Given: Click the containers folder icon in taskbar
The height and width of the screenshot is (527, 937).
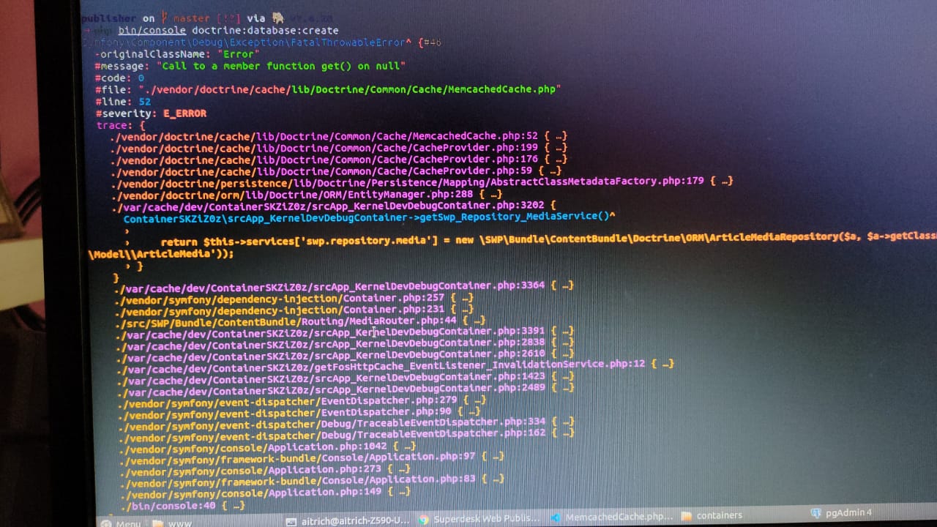Looking at the screenshot, I should [x=686, y=516].
